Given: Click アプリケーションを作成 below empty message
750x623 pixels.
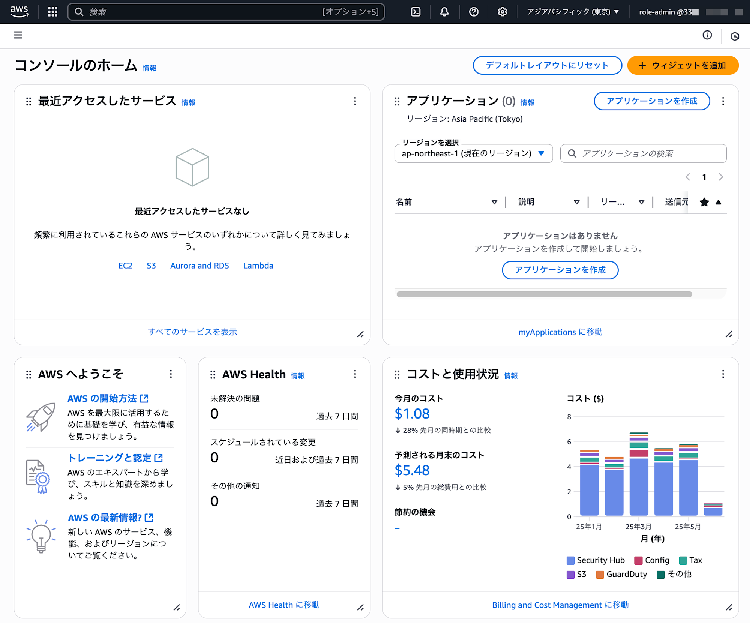Looking at the screenshot, I should click(x=560, y=270).
